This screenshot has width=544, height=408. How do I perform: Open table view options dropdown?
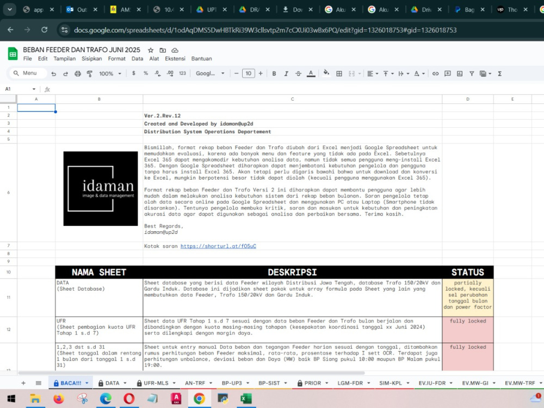(x=485, y=73)
